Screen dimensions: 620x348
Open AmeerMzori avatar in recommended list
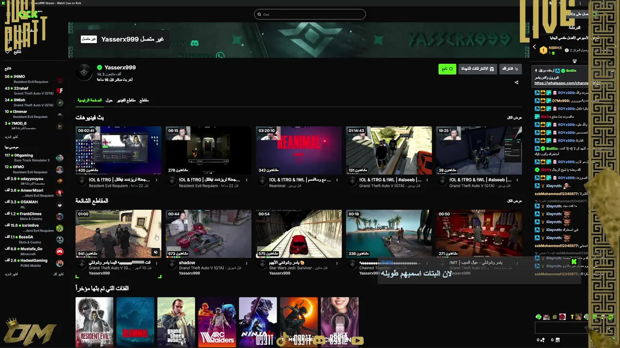click(x=60, y=193)
